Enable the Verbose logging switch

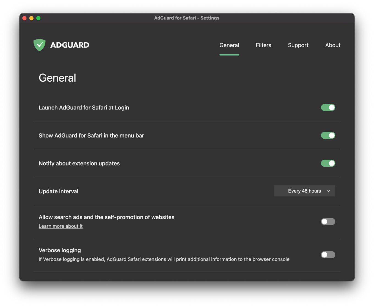click(328, 255)
